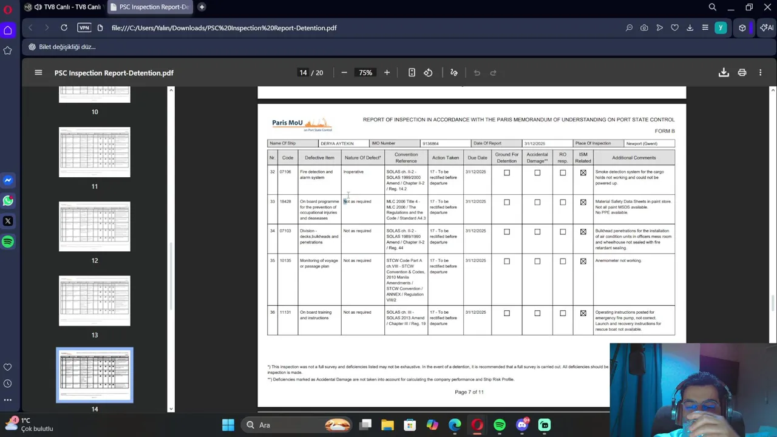Click thumbnail panel scrollbar up arrow
The width and height of the screenshot is (777, 437).
pos(171,90)
